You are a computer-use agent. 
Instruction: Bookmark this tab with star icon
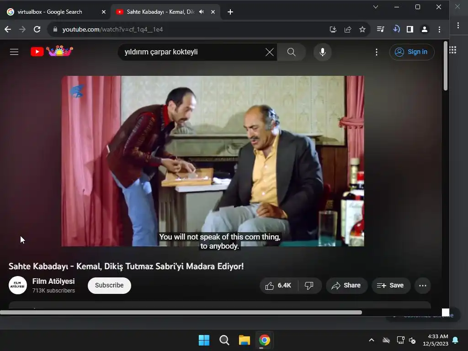[x=362, y=29]
